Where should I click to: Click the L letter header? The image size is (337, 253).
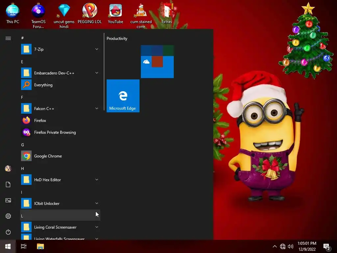point(60,215)
